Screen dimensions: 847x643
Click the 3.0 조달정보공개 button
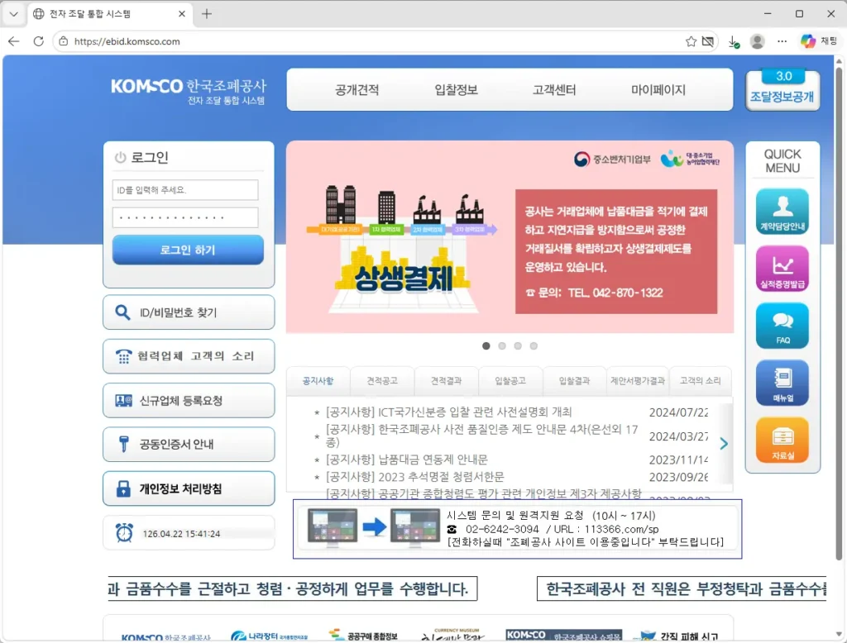click(782, 89)
